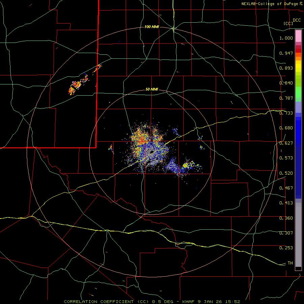
Task: Click the 0.307 legend value
Action: [x=286, y=233]
